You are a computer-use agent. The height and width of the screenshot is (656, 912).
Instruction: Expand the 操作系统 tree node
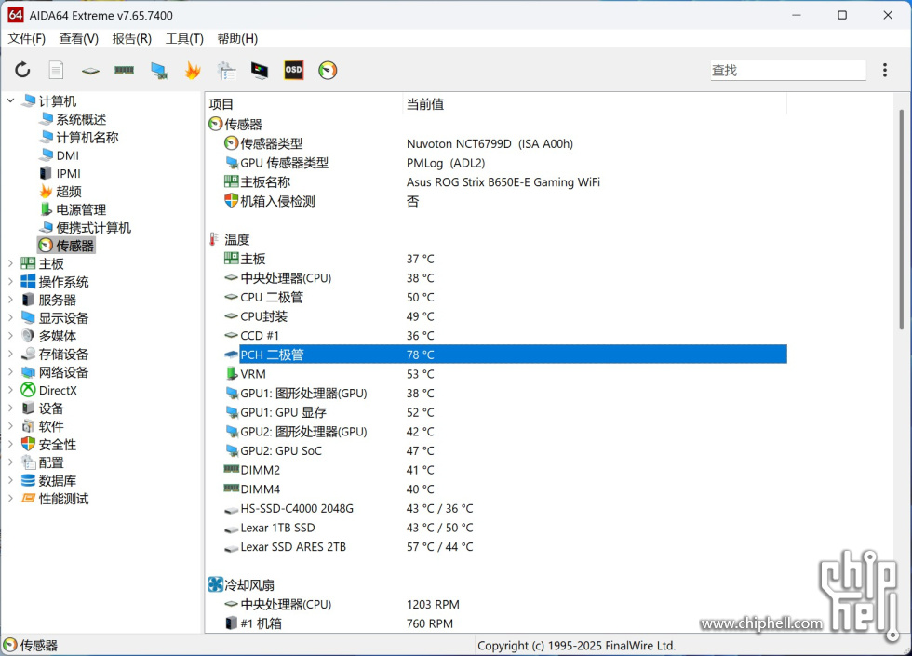tap(10, 281)
